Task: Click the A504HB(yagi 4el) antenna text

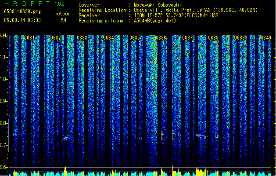Action: [x=155, y=21]
